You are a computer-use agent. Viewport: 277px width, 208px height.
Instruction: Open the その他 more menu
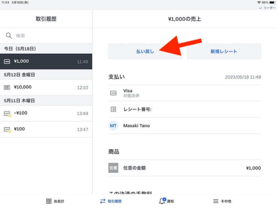[222, 201]
